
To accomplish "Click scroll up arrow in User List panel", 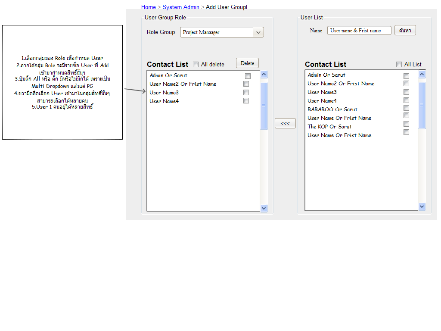I will (422, 74).
